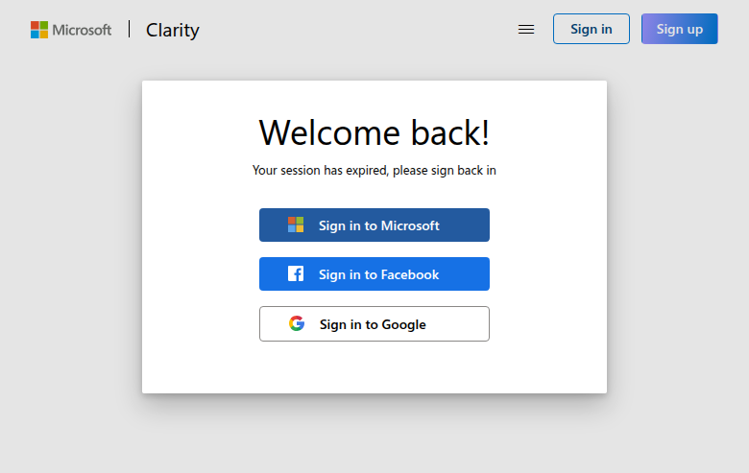
Task: Click the 'Welcome back!' heading
Action: click(x=374, y=132)
